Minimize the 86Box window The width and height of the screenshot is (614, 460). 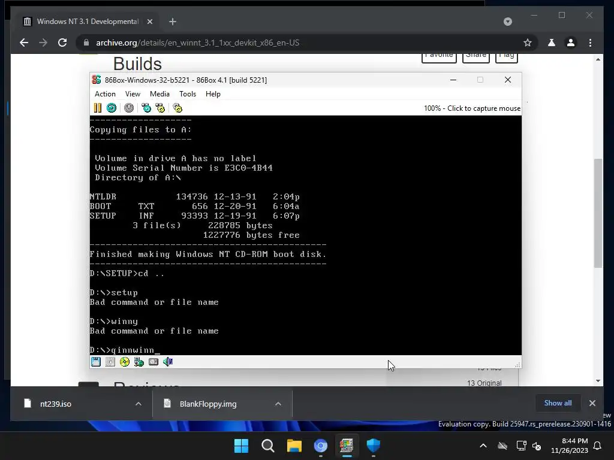pos(453,80)
